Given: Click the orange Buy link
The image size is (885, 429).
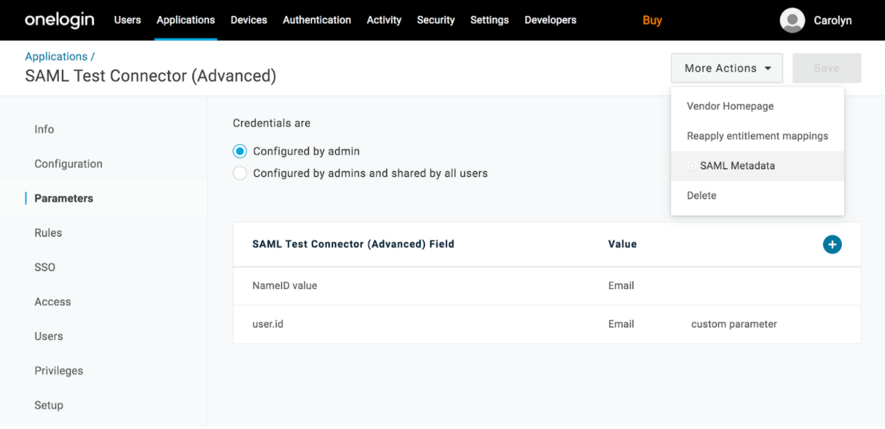Looking at the screenshot, I should [x=652, y=20].
